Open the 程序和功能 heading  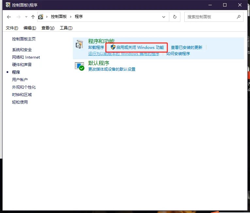101,41
